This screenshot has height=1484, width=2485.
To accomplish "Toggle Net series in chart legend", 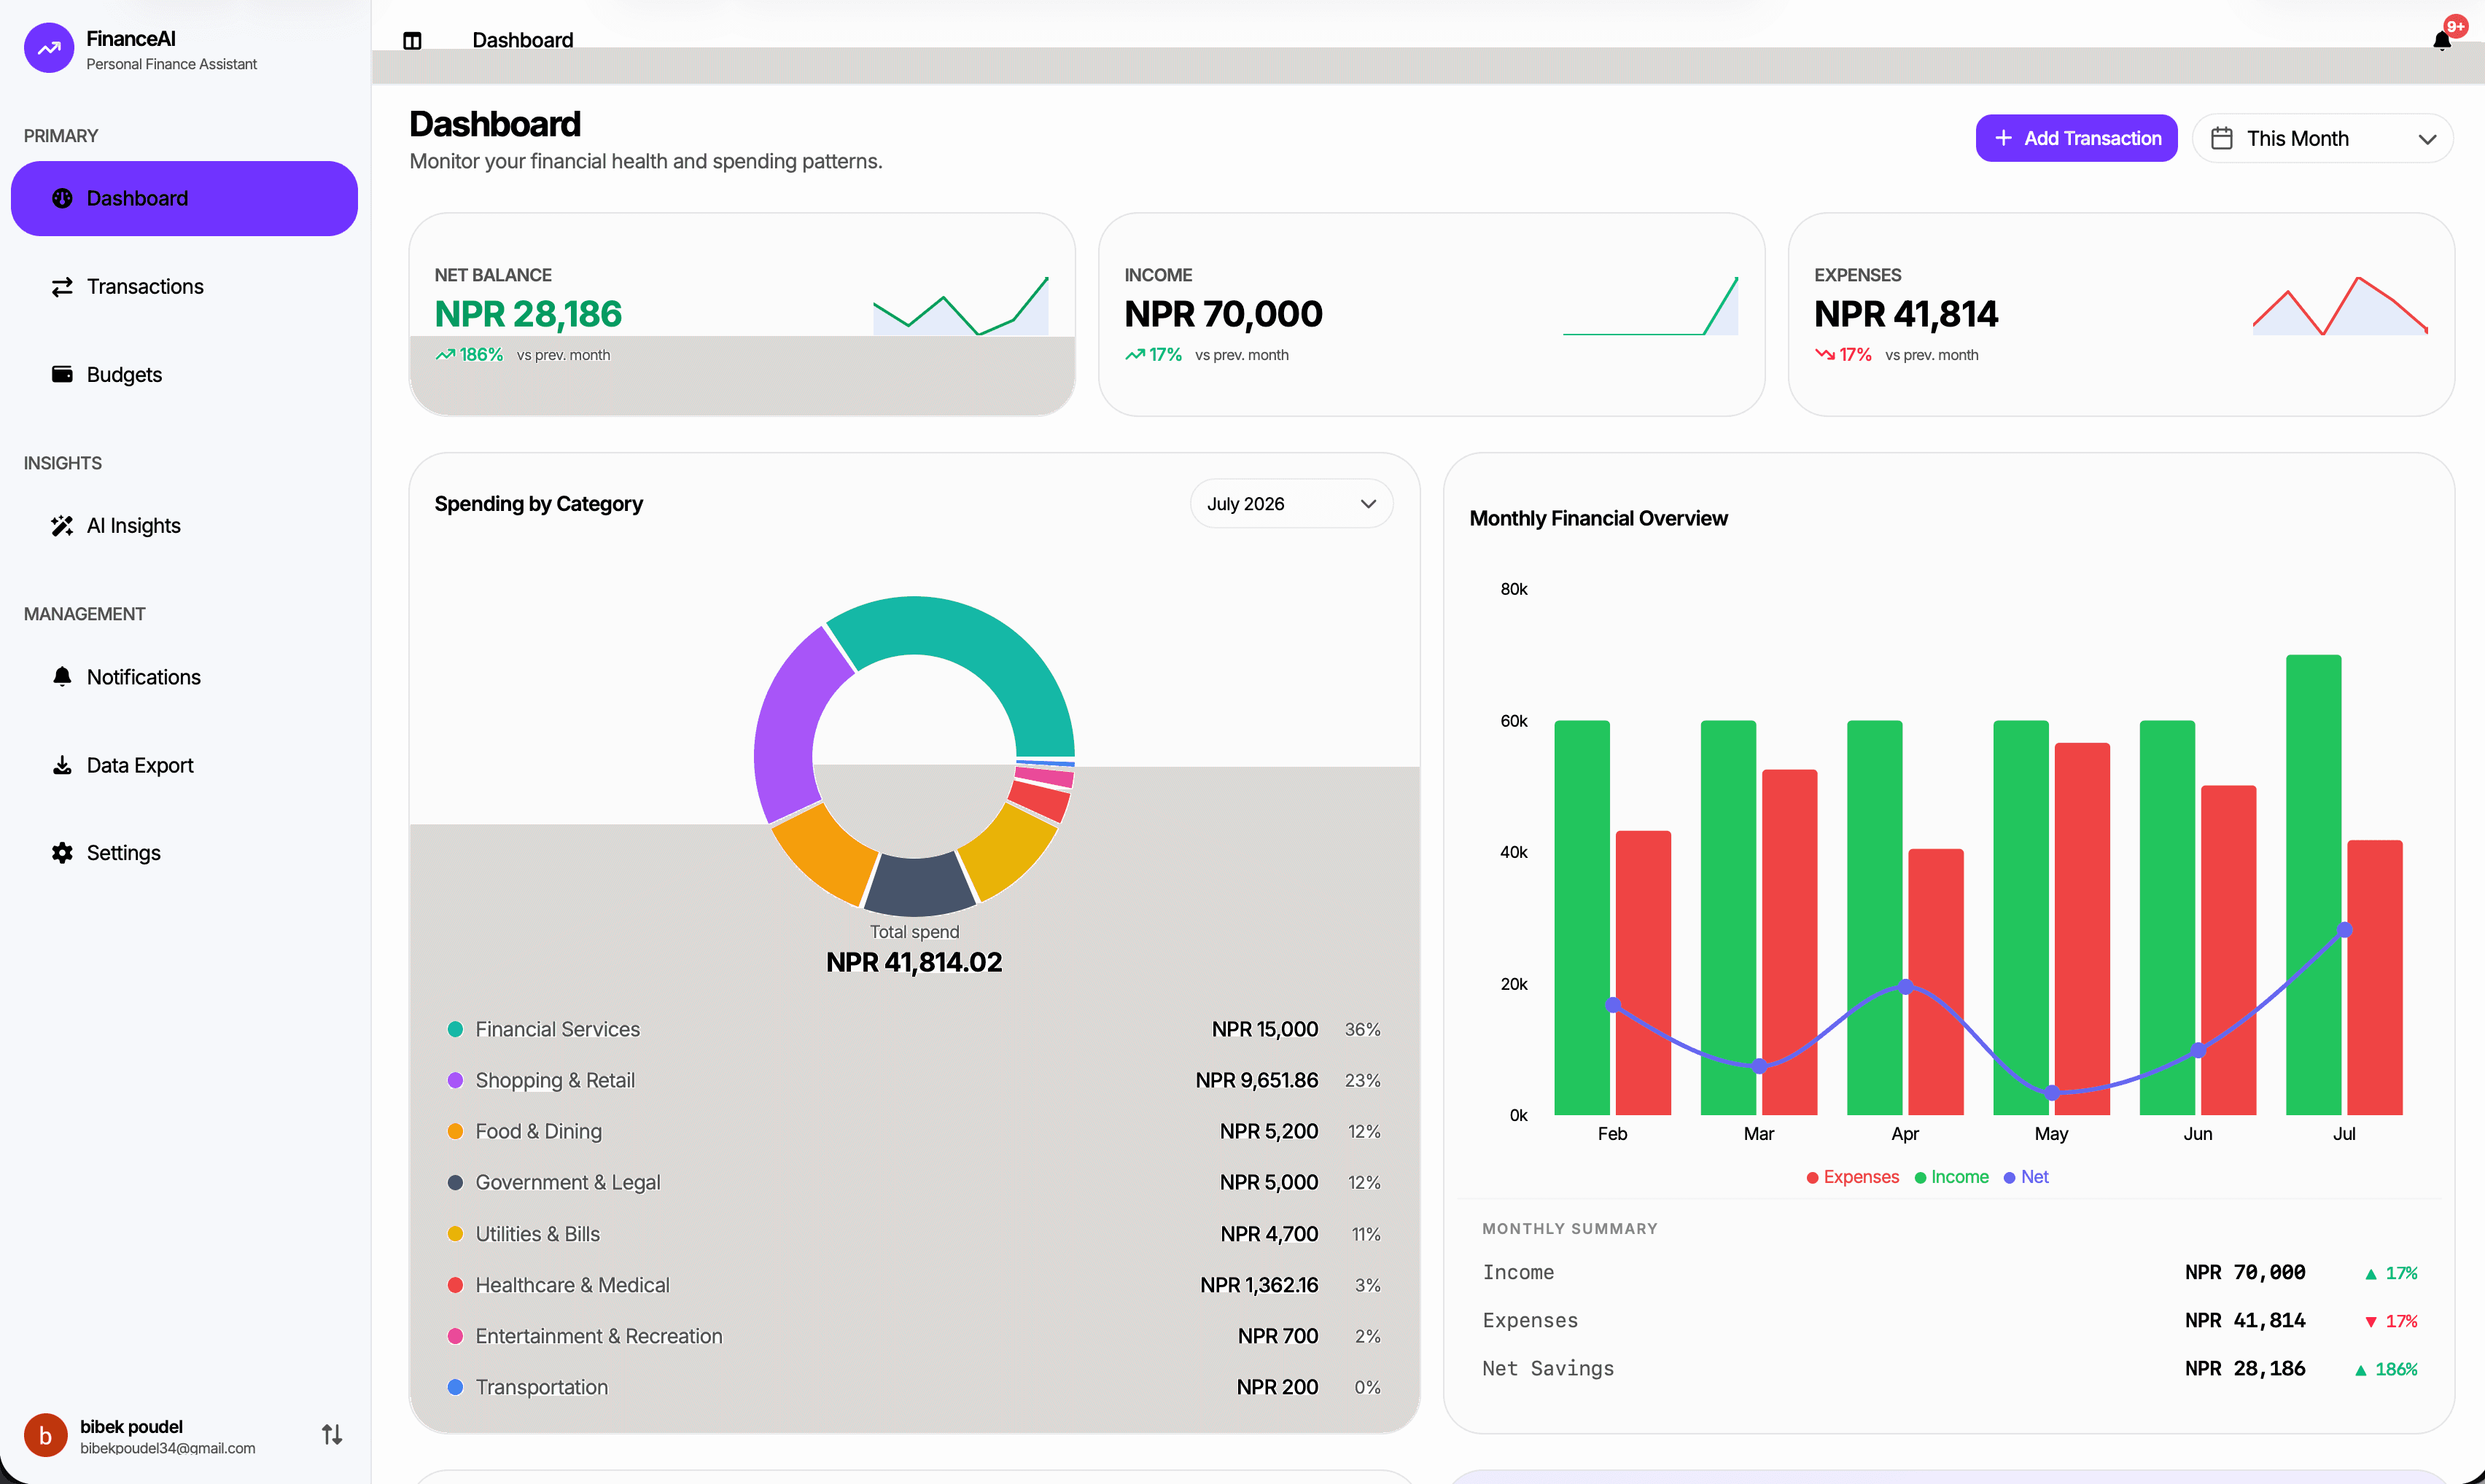I will (x=2026, y=1177).
